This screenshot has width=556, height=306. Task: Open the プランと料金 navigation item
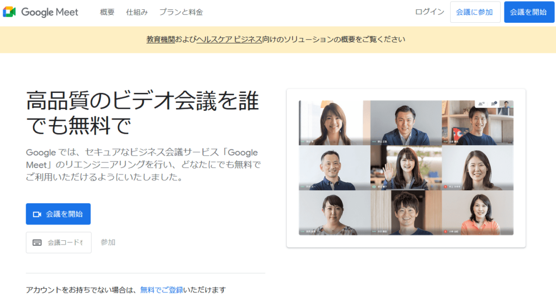[x=181, y=12]
